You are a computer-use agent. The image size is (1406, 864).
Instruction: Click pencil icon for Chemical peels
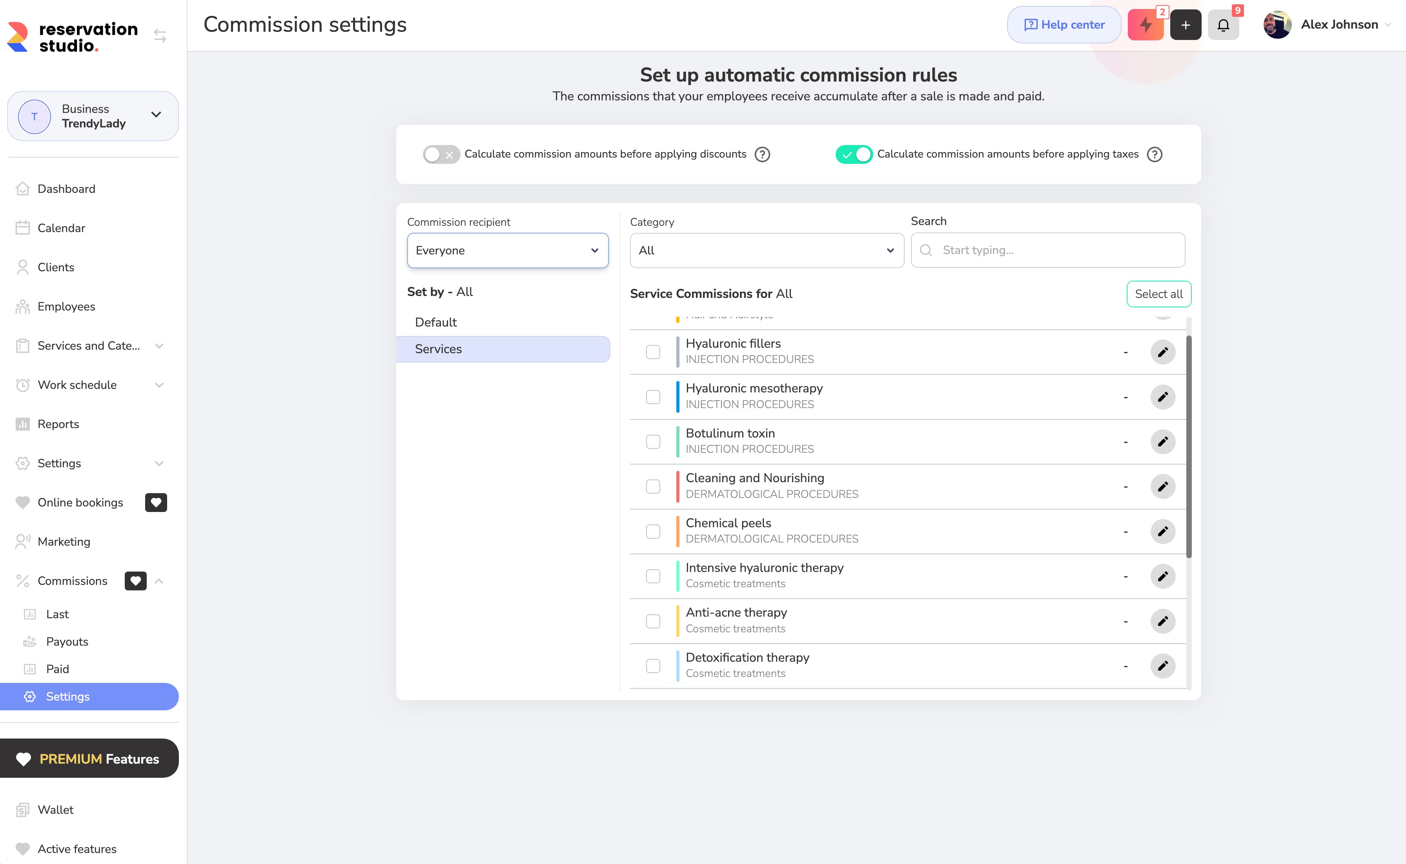1162,532
